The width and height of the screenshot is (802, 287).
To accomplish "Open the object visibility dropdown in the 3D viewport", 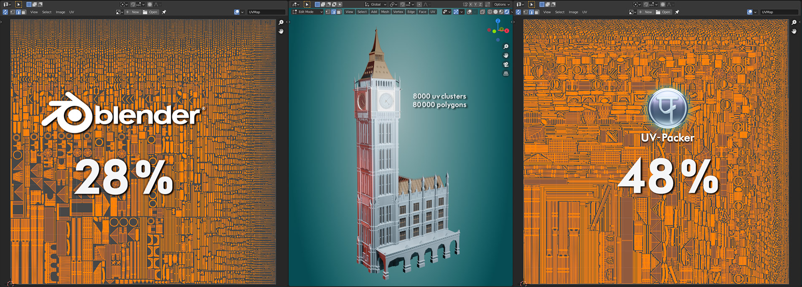I will pyautogui.click(x=447, y=12).
